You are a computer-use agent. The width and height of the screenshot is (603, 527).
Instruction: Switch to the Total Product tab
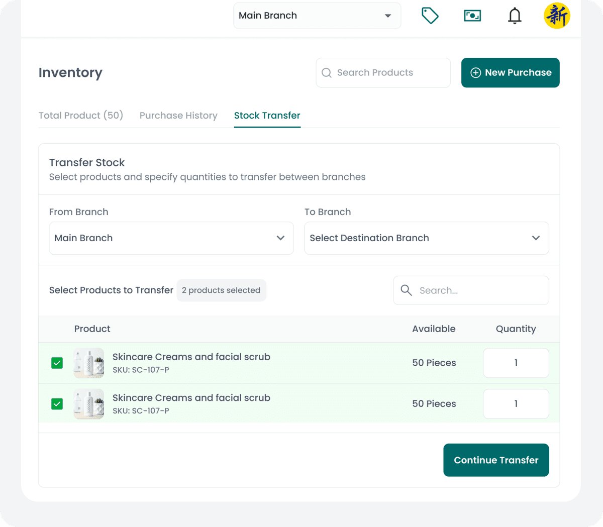80,115
